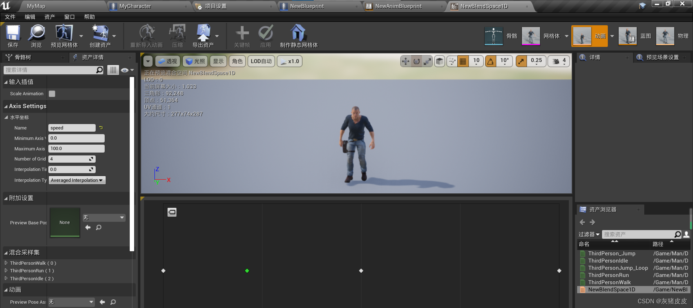Viewport: 693px width, 308px height.
Task: Select the viewport scale gizmo tool
Action: [427, 61]
